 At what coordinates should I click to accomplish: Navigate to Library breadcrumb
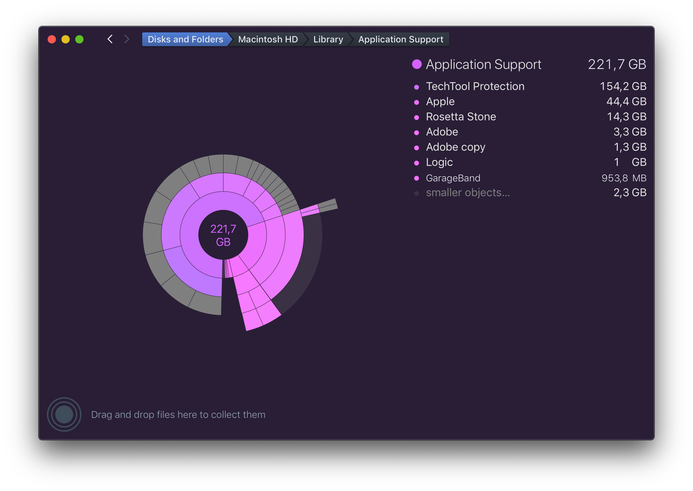coord(328,39)
